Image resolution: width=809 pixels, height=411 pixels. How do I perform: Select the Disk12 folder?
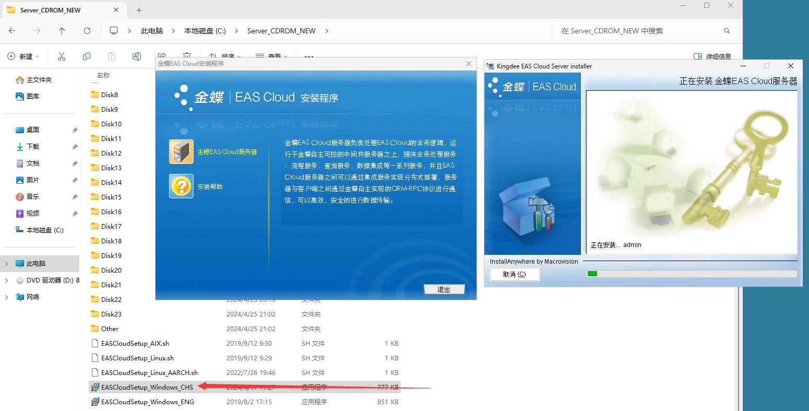(x=106, y=153)
